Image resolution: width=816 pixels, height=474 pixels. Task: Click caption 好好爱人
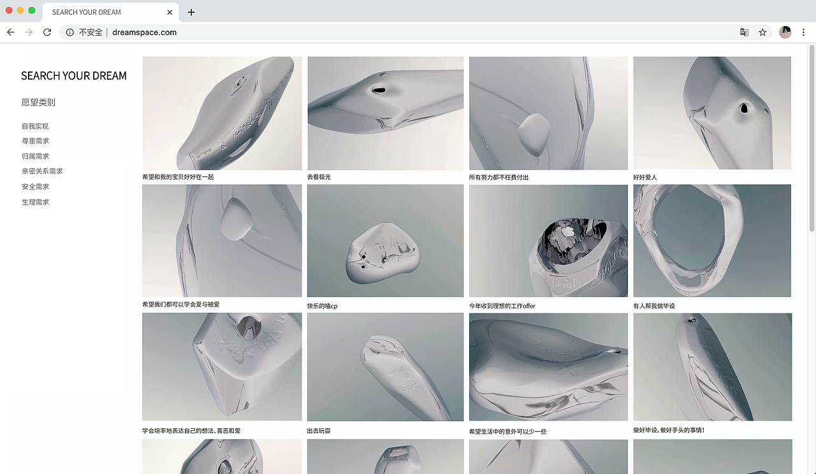point(645,177)
